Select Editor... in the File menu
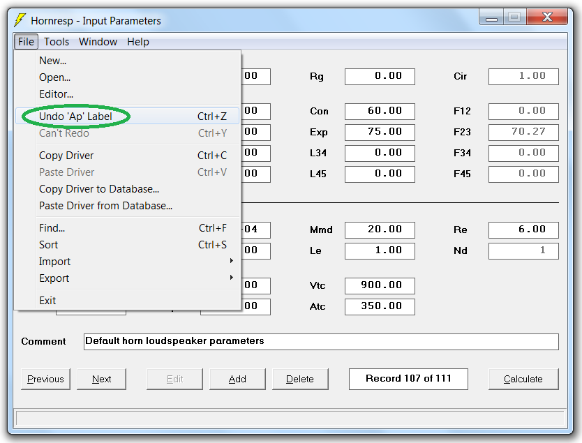The height and width of the screenshot is (443, 582). click(x=128, y=94)
